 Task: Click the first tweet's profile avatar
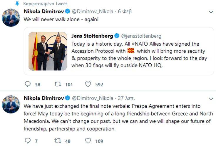pyautogui.click(x=11, y=17)
